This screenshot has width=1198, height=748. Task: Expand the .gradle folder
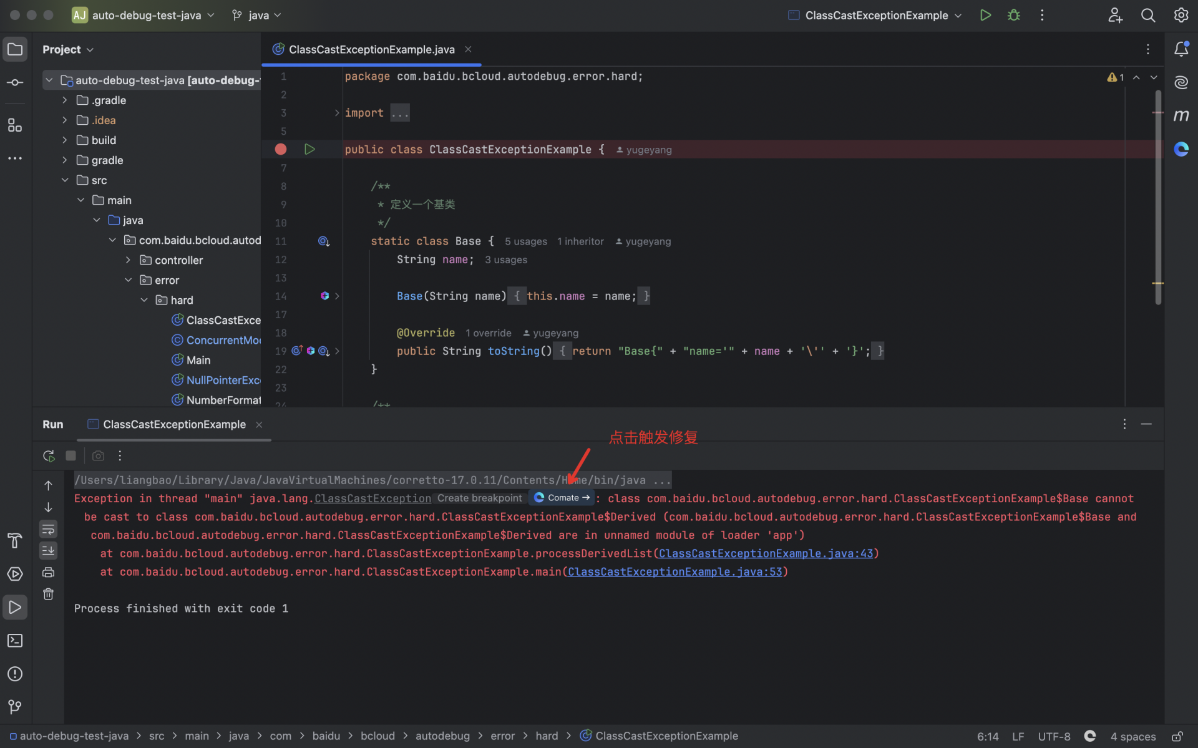64,100
